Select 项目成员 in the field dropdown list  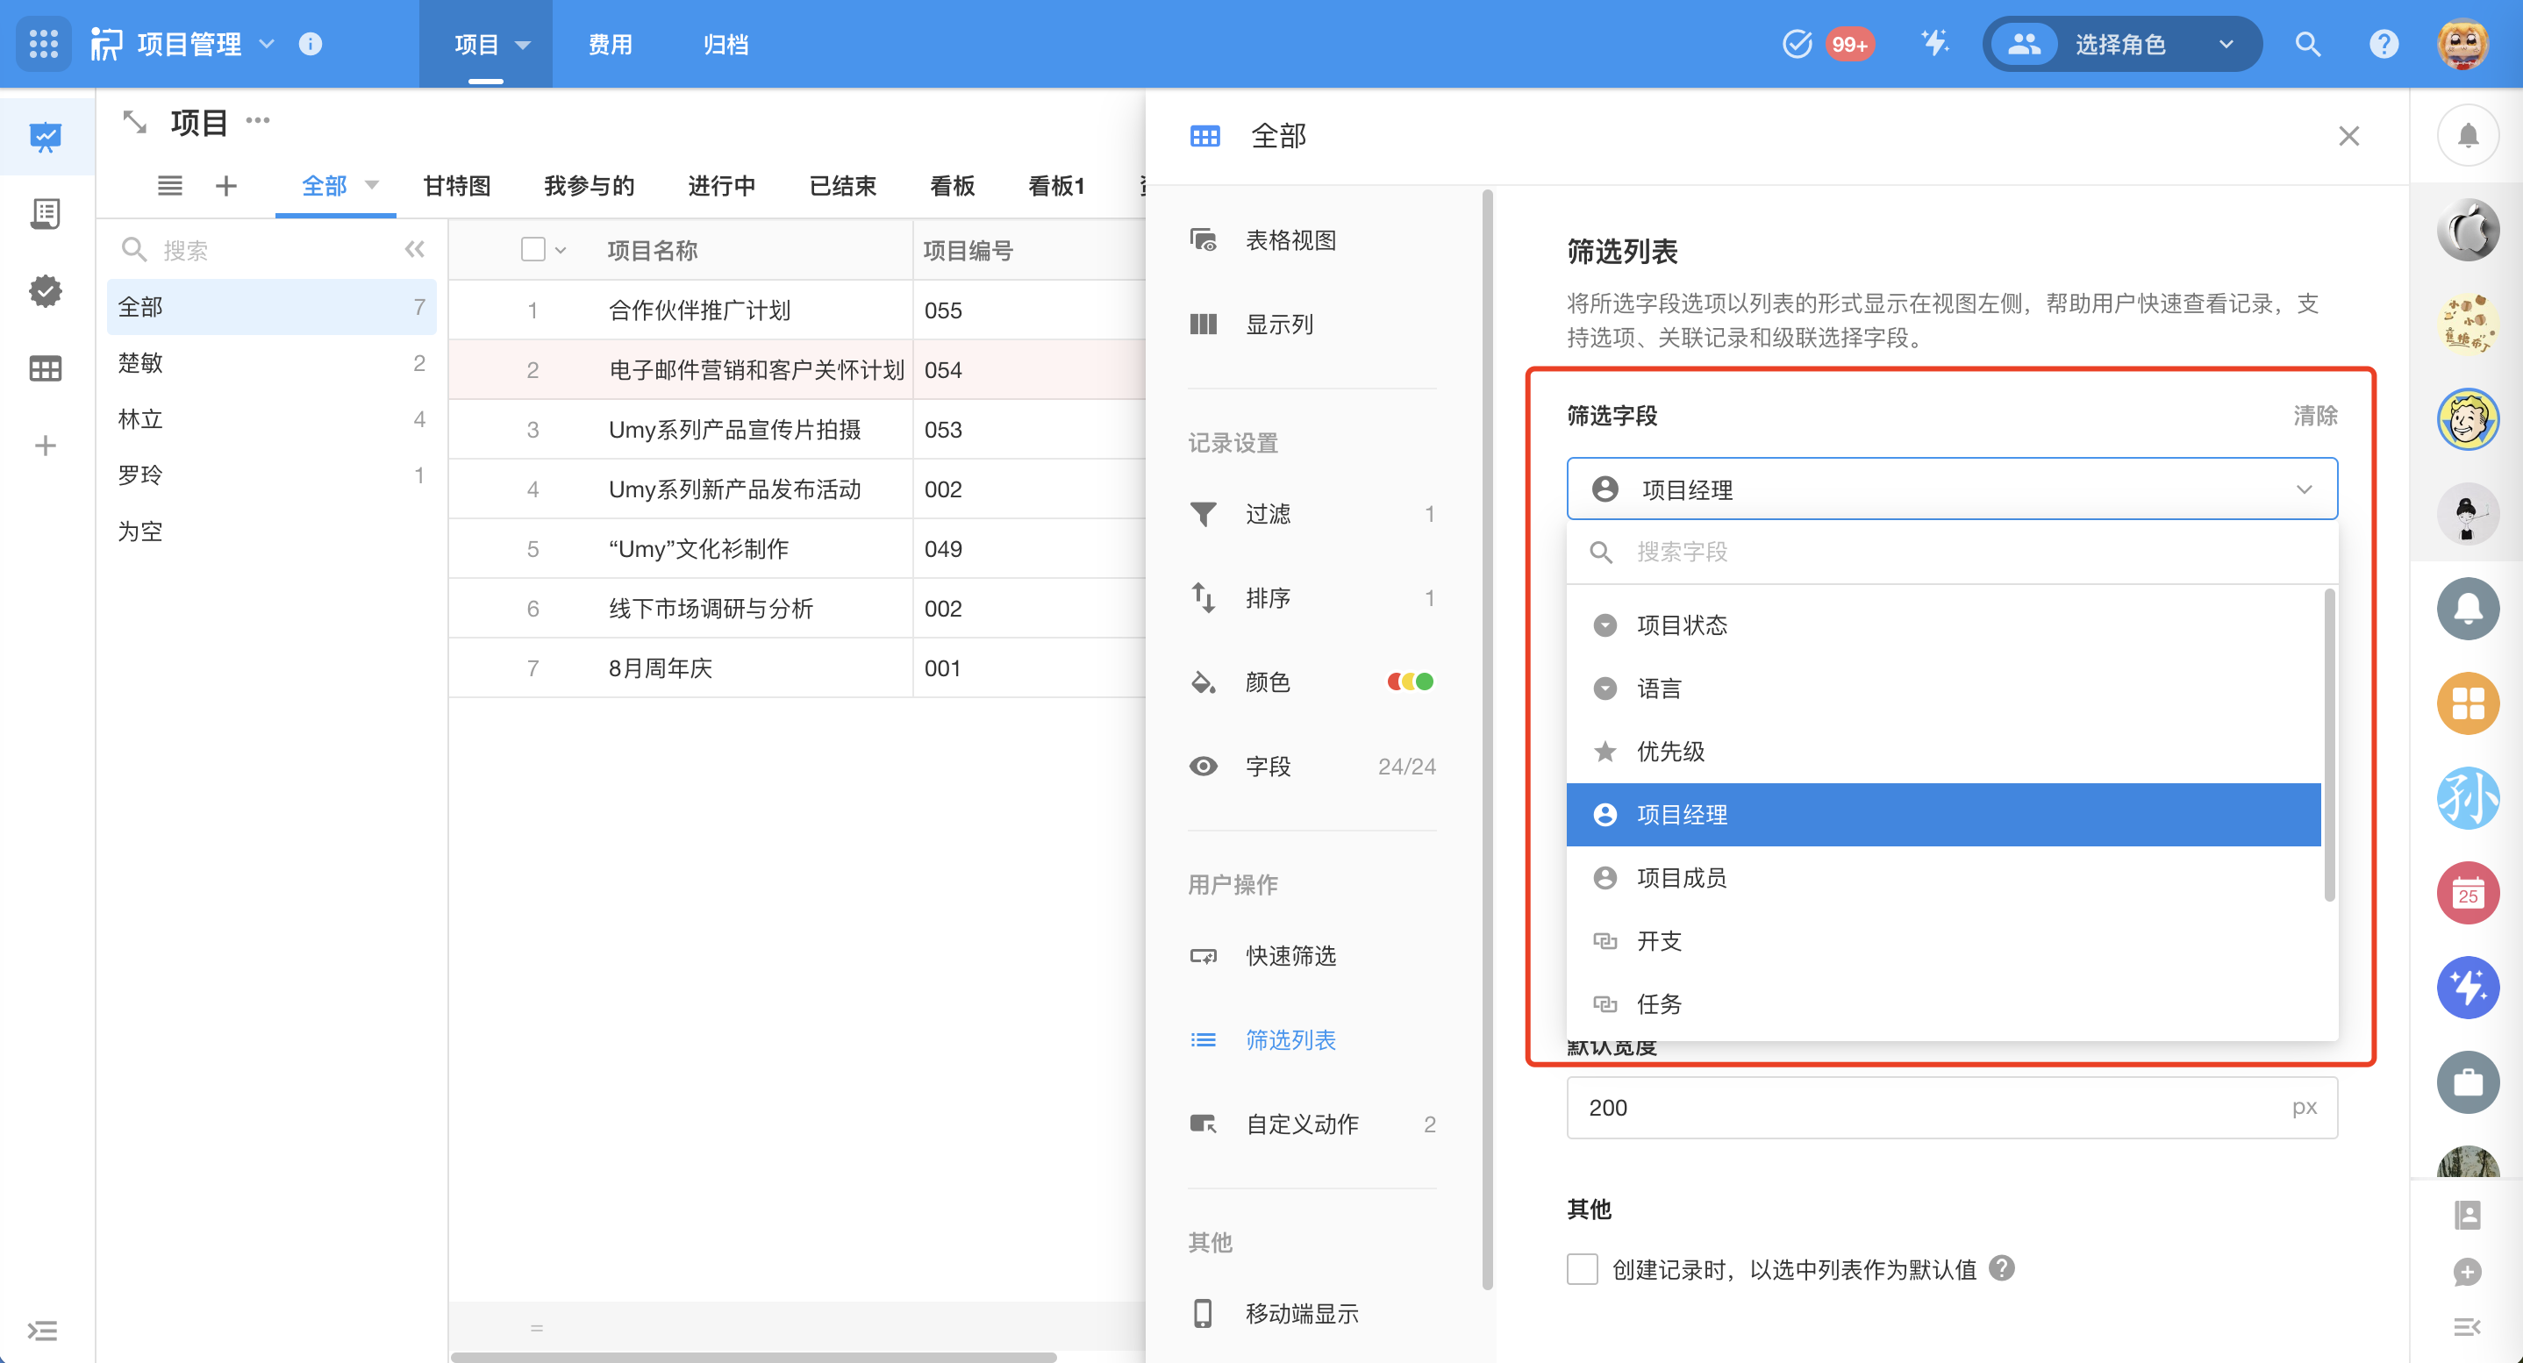1944,877
